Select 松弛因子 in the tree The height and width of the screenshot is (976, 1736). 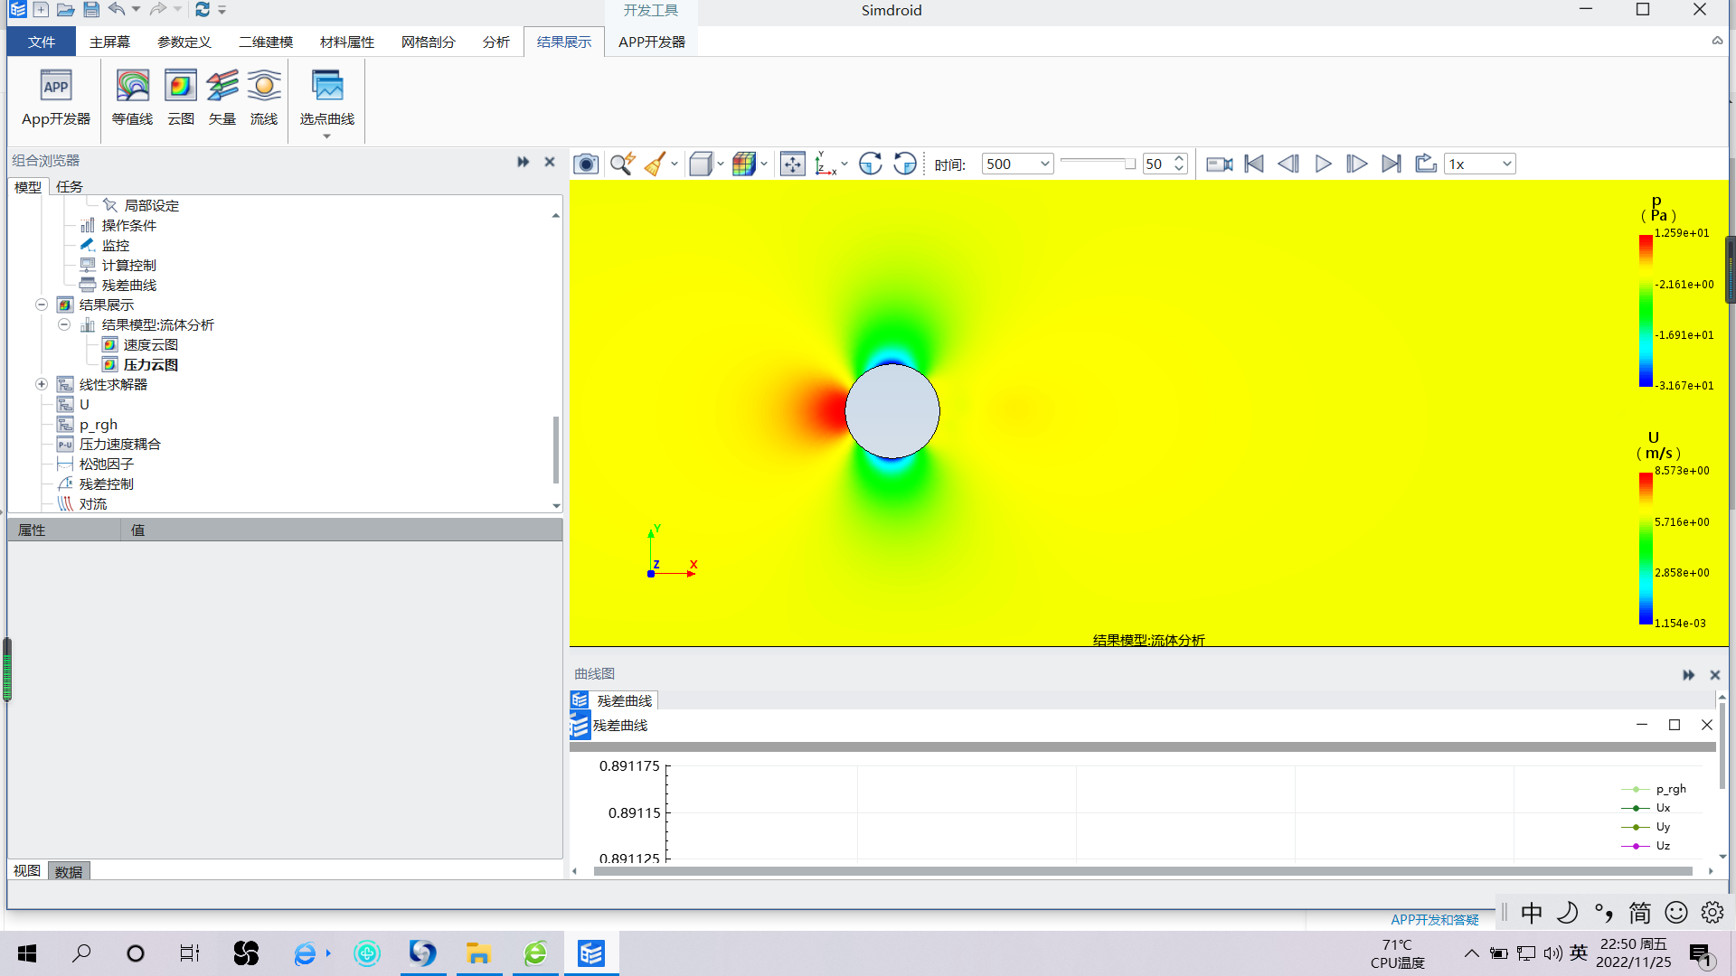[106, 464]
